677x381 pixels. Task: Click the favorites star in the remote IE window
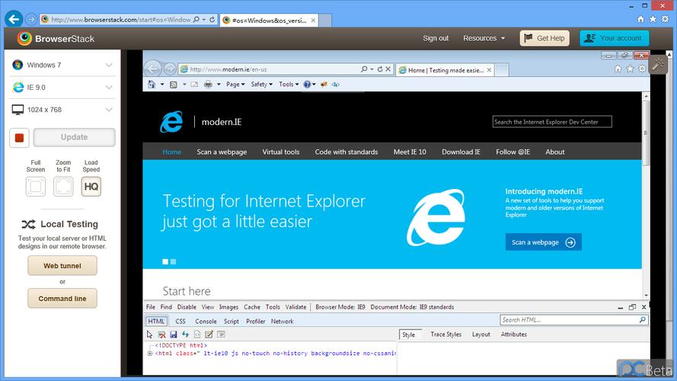tap(630, 69)
